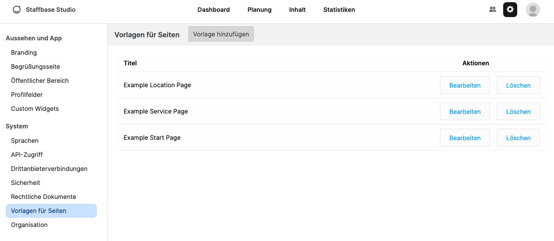Click the settings gear icon
Image resolution: width=554 pixels, height=241 pixels.
[x=510, y=10]
